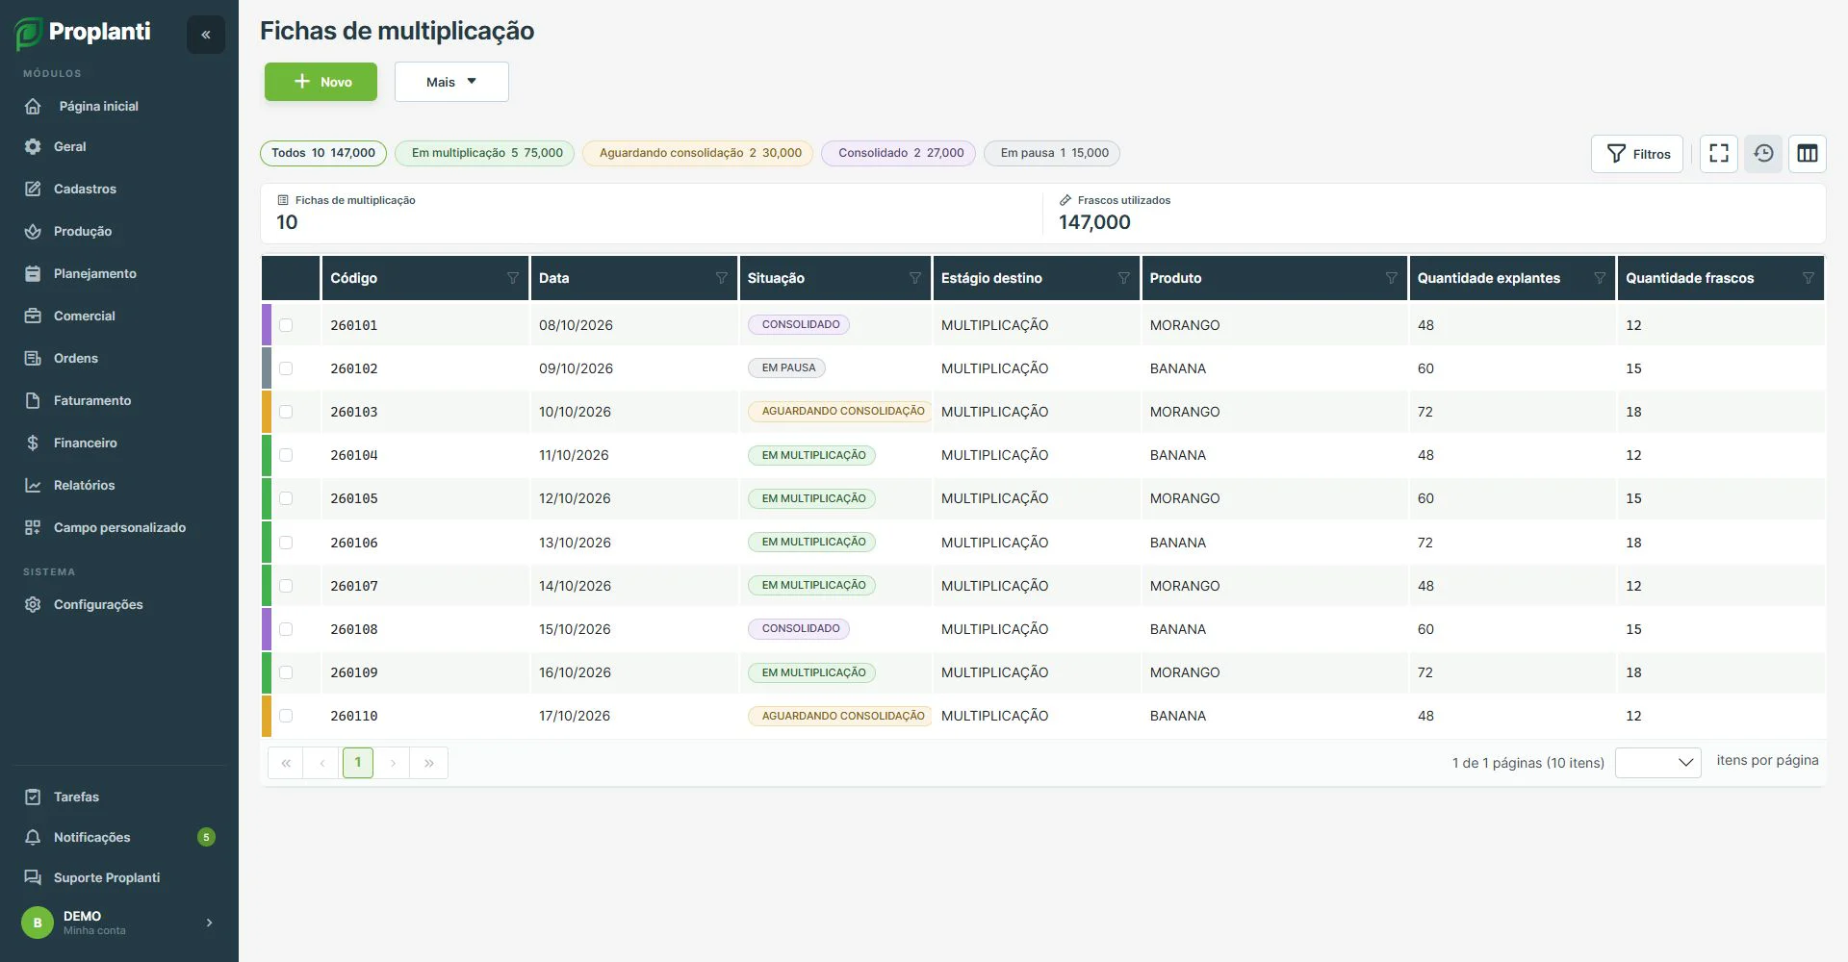Viewport: 1848px width, 962px height.
Task: Click the Código column filter icon
Action: [513, 278]
